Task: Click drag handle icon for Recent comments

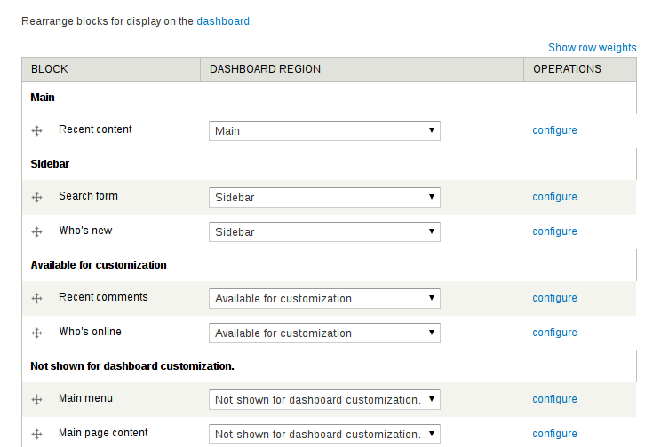Action: tap(37, 298)
